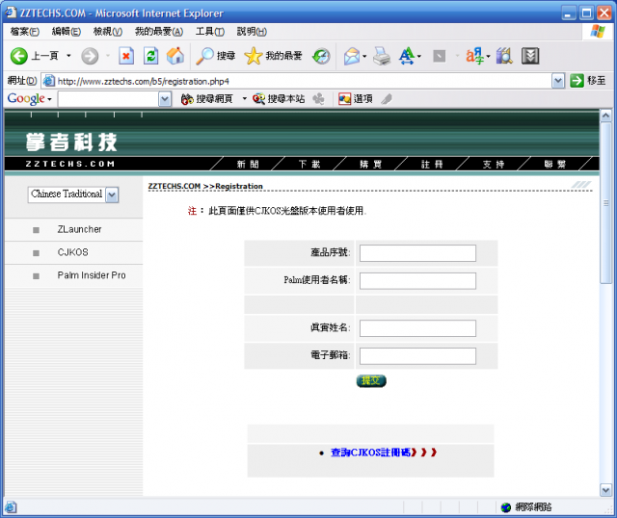
Task: Click the Google toolbar search input
Action: click(x=109, y=99)
